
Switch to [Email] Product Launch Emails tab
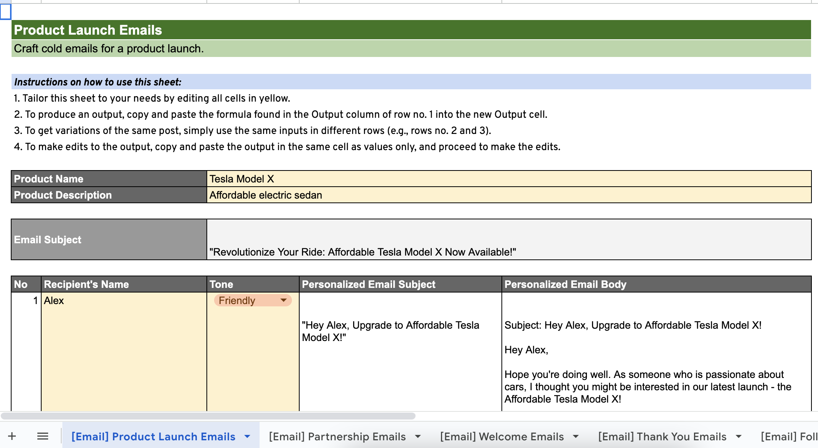[x=153, y=436]
